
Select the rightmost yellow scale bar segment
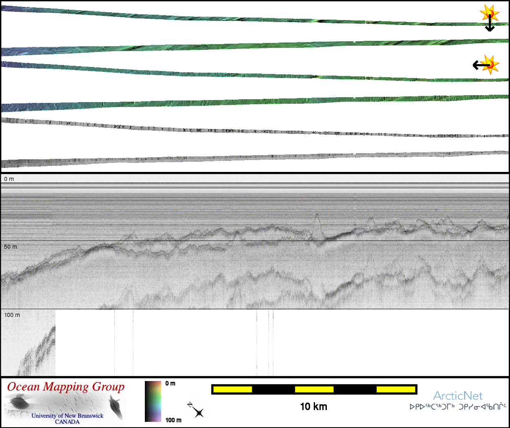click(395, 390)
